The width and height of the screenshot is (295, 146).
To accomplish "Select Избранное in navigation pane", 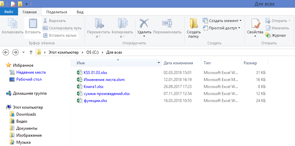I will coord(23,65).
